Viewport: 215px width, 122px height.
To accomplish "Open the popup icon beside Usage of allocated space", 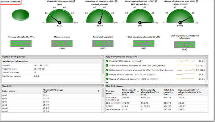I will [197, 2].
